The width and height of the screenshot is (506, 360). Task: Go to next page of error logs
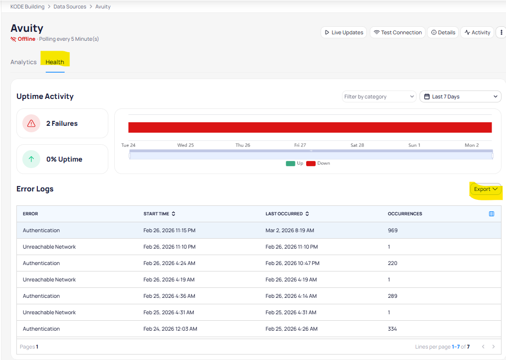493,347
